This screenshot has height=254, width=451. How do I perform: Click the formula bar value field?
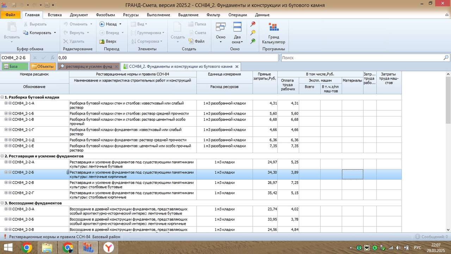pos(167,58)
